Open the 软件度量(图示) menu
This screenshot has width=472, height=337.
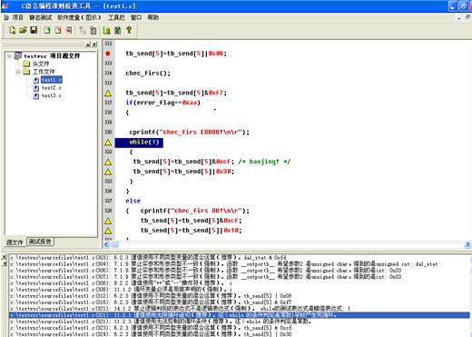coord(80,17)
